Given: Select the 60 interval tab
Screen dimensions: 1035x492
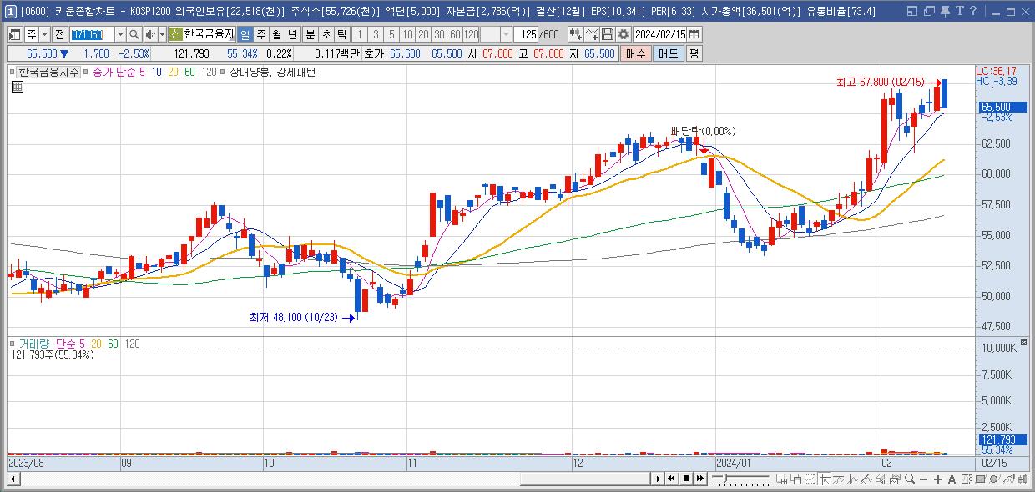Looking at the screenshot, I should pos(455,34).
